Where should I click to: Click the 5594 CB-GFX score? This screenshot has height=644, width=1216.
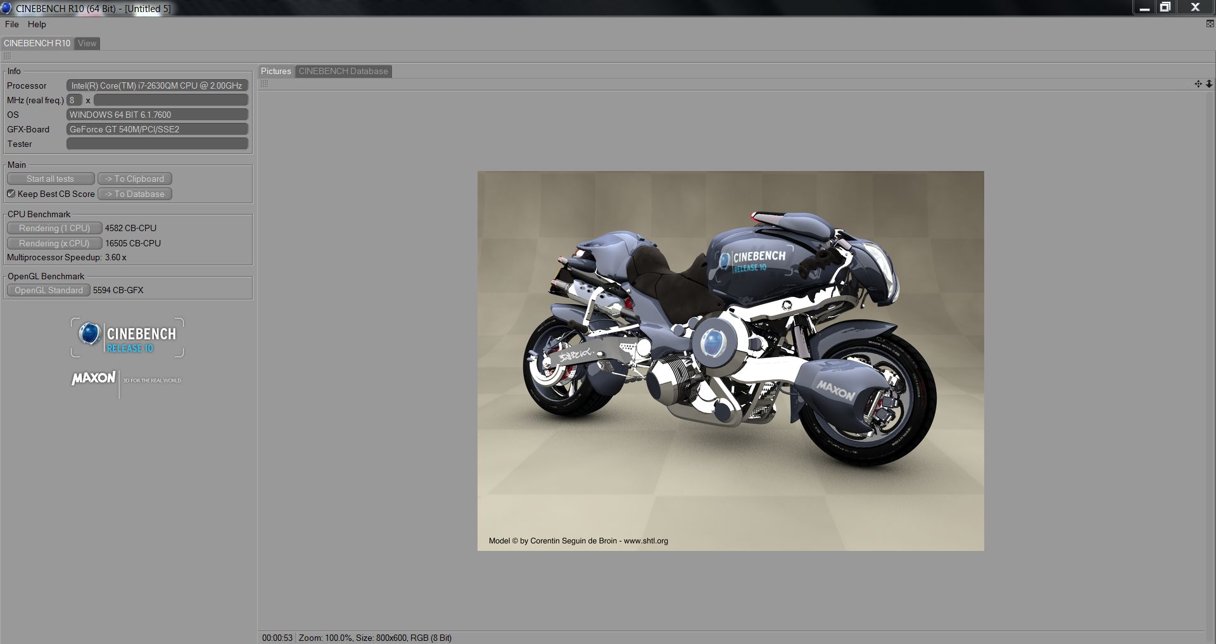point(118,290)
